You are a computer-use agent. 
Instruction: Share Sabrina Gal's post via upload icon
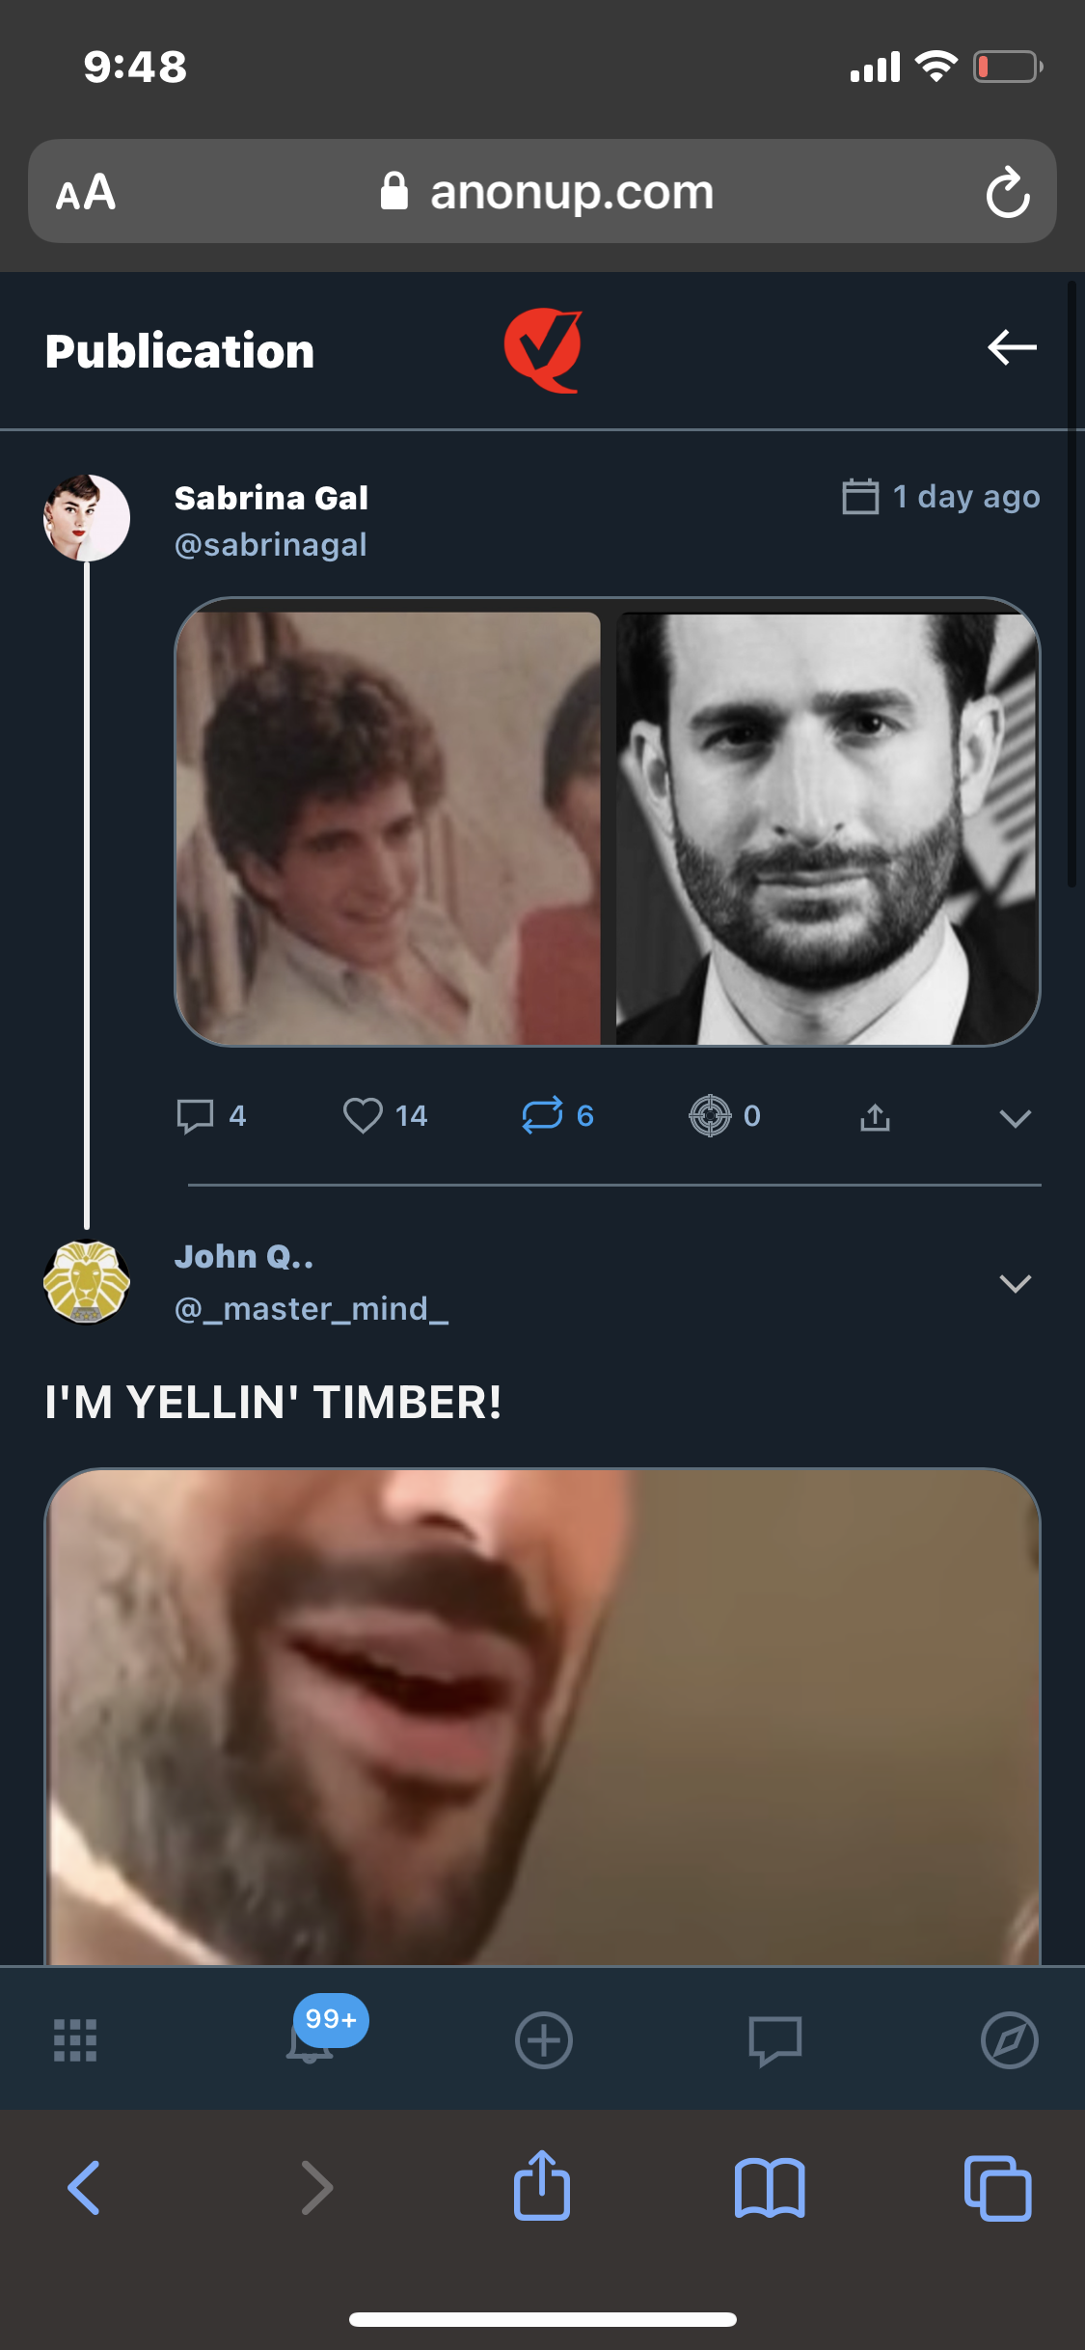(x=875, y=1117)
